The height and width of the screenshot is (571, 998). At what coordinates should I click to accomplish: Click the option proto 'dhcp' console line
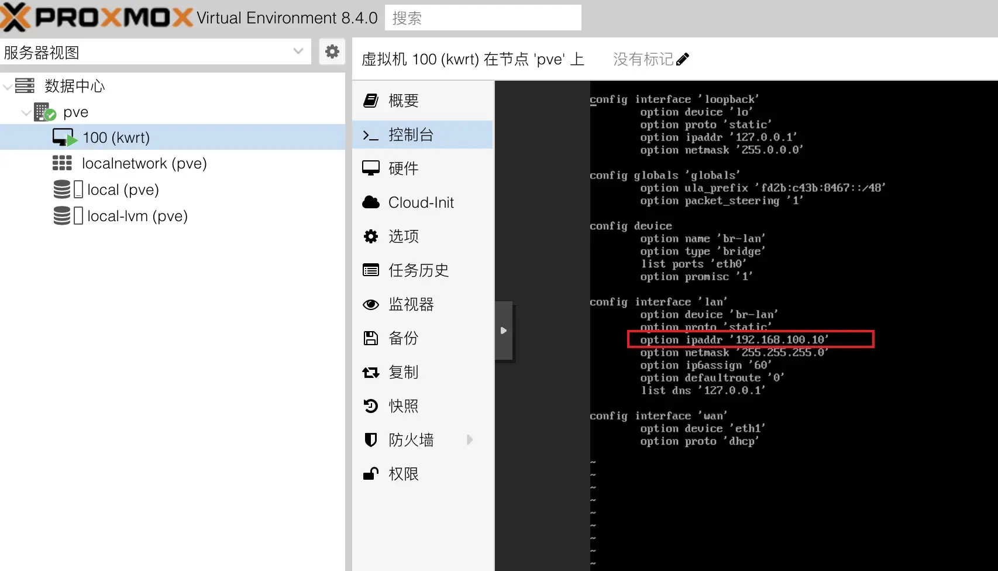click(x=699, y=441)
